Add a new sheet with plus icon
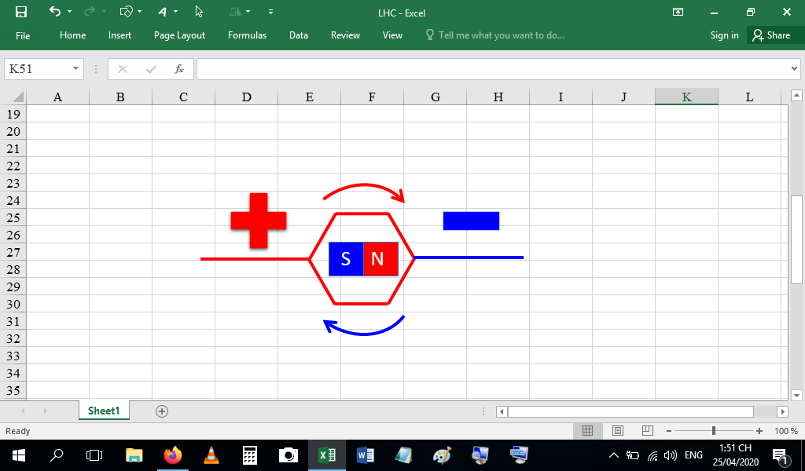The width and height of the screenshot is (805, 471). pyautogui.click(x=162, y=411)
